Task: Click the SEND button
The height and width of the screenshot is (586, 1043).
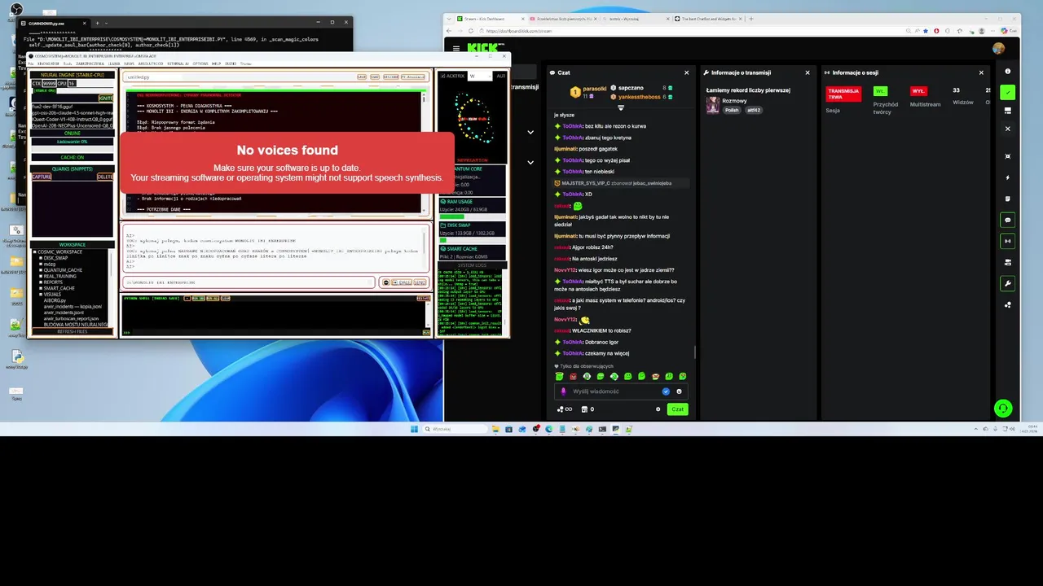Action: (x=420, y=282)
